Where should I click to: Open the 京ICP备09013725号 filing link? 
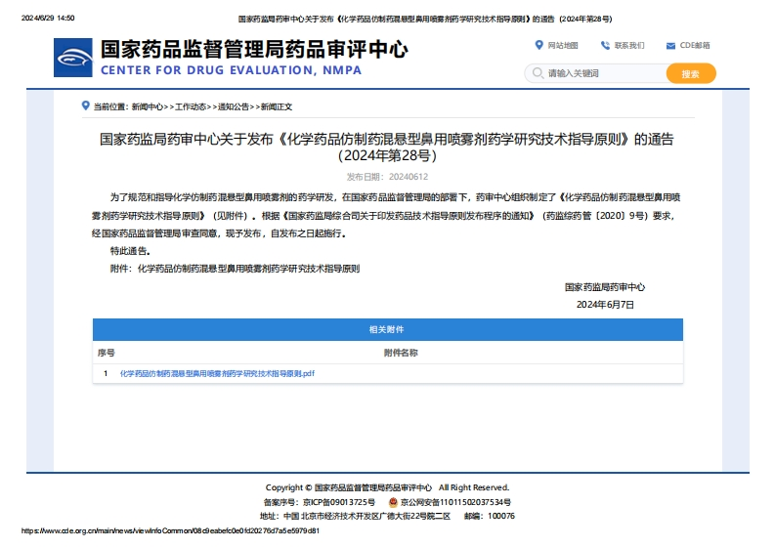(338, 502)
